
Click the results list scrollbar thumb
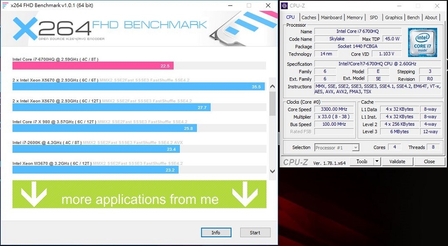272,103
